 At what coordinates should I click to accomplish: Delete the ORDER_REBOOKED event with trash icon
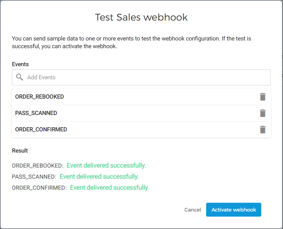coord(263,97)
